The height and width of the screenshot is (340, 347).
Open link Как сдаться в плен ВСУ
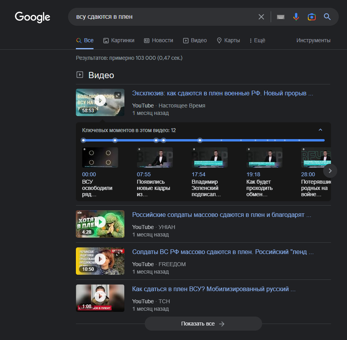coord(214,289)
